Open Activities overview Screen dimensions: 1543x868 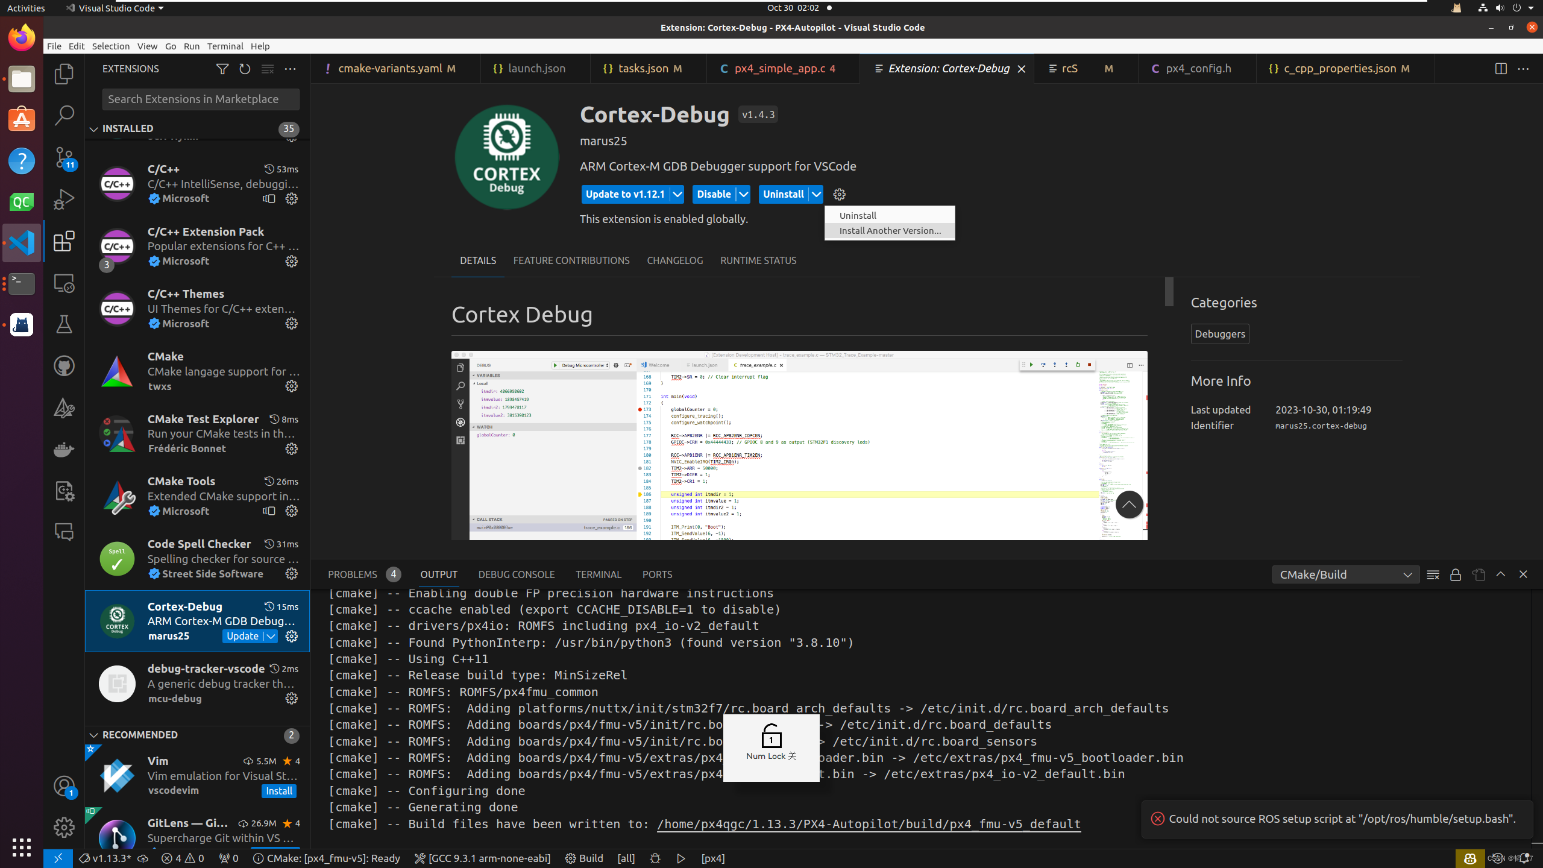[x=26, y=8]
